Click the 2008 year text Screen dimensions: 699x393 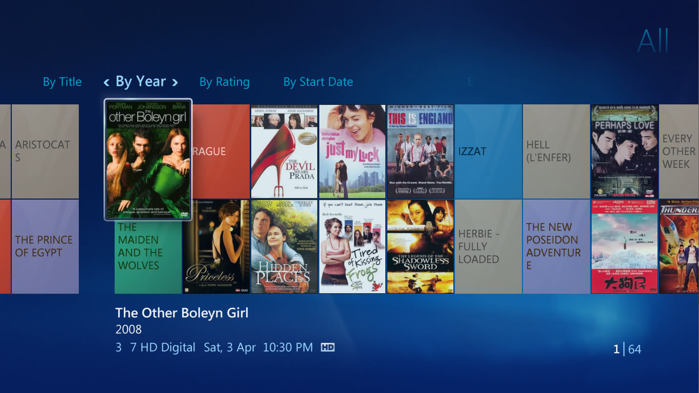coord(128,329)
